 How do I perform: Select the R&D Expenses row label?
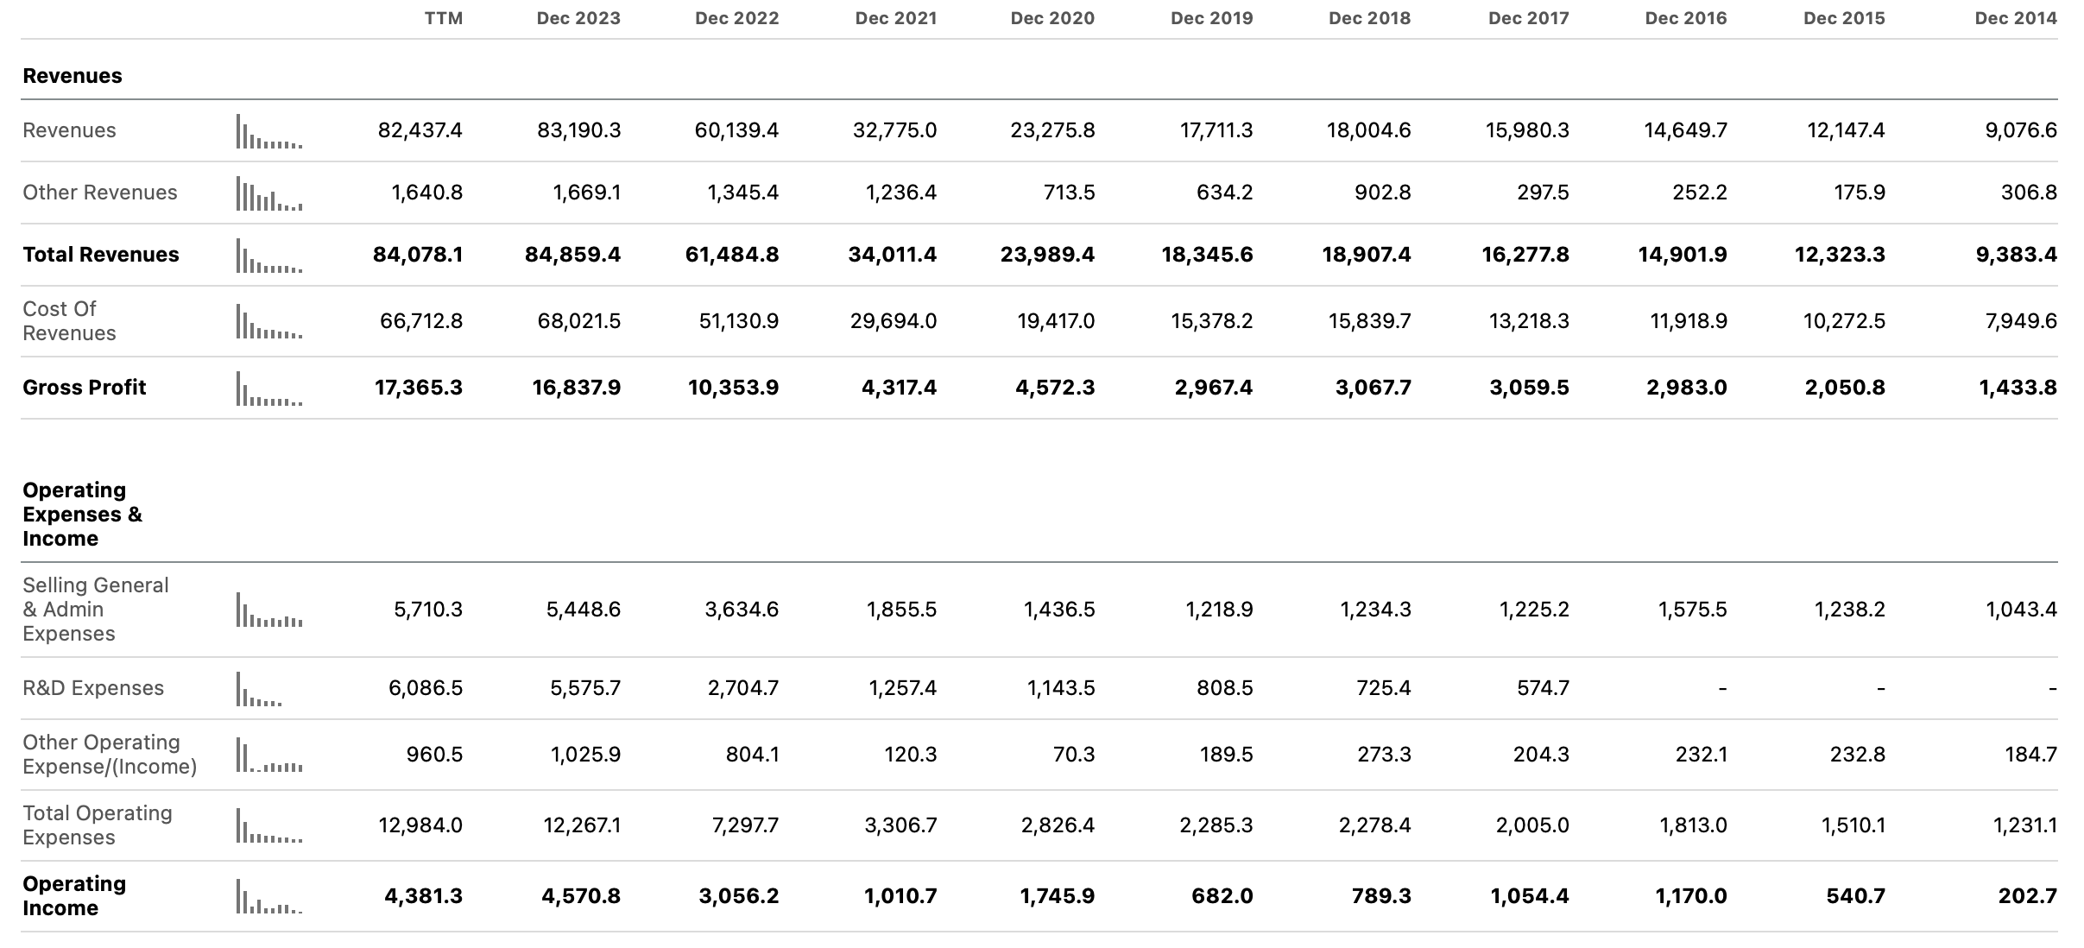[x=94, y=688]
